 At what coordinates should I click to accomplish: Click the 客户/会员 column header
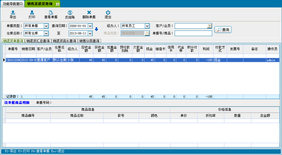click(x=44, y=49)
